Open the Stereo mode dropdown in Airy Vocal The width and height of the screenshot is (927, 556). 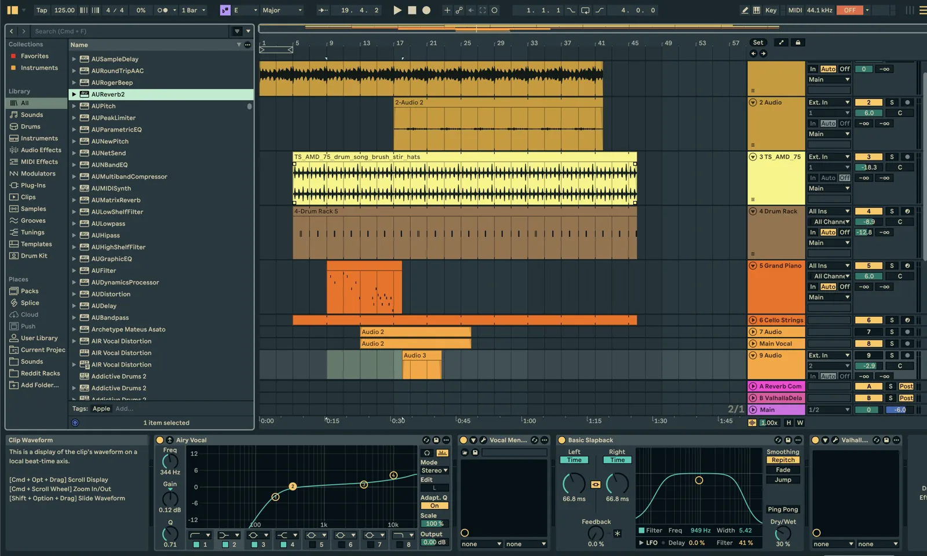[435, 470]
